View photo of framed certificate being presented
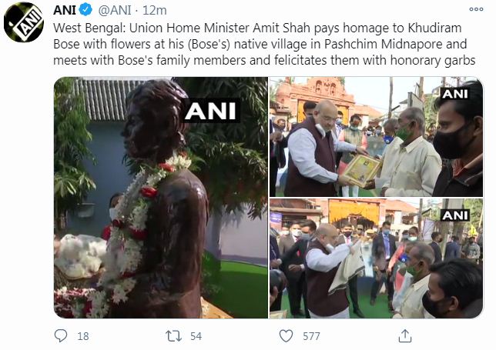Screen dimensions: 496x350 [x=376, y=137]
